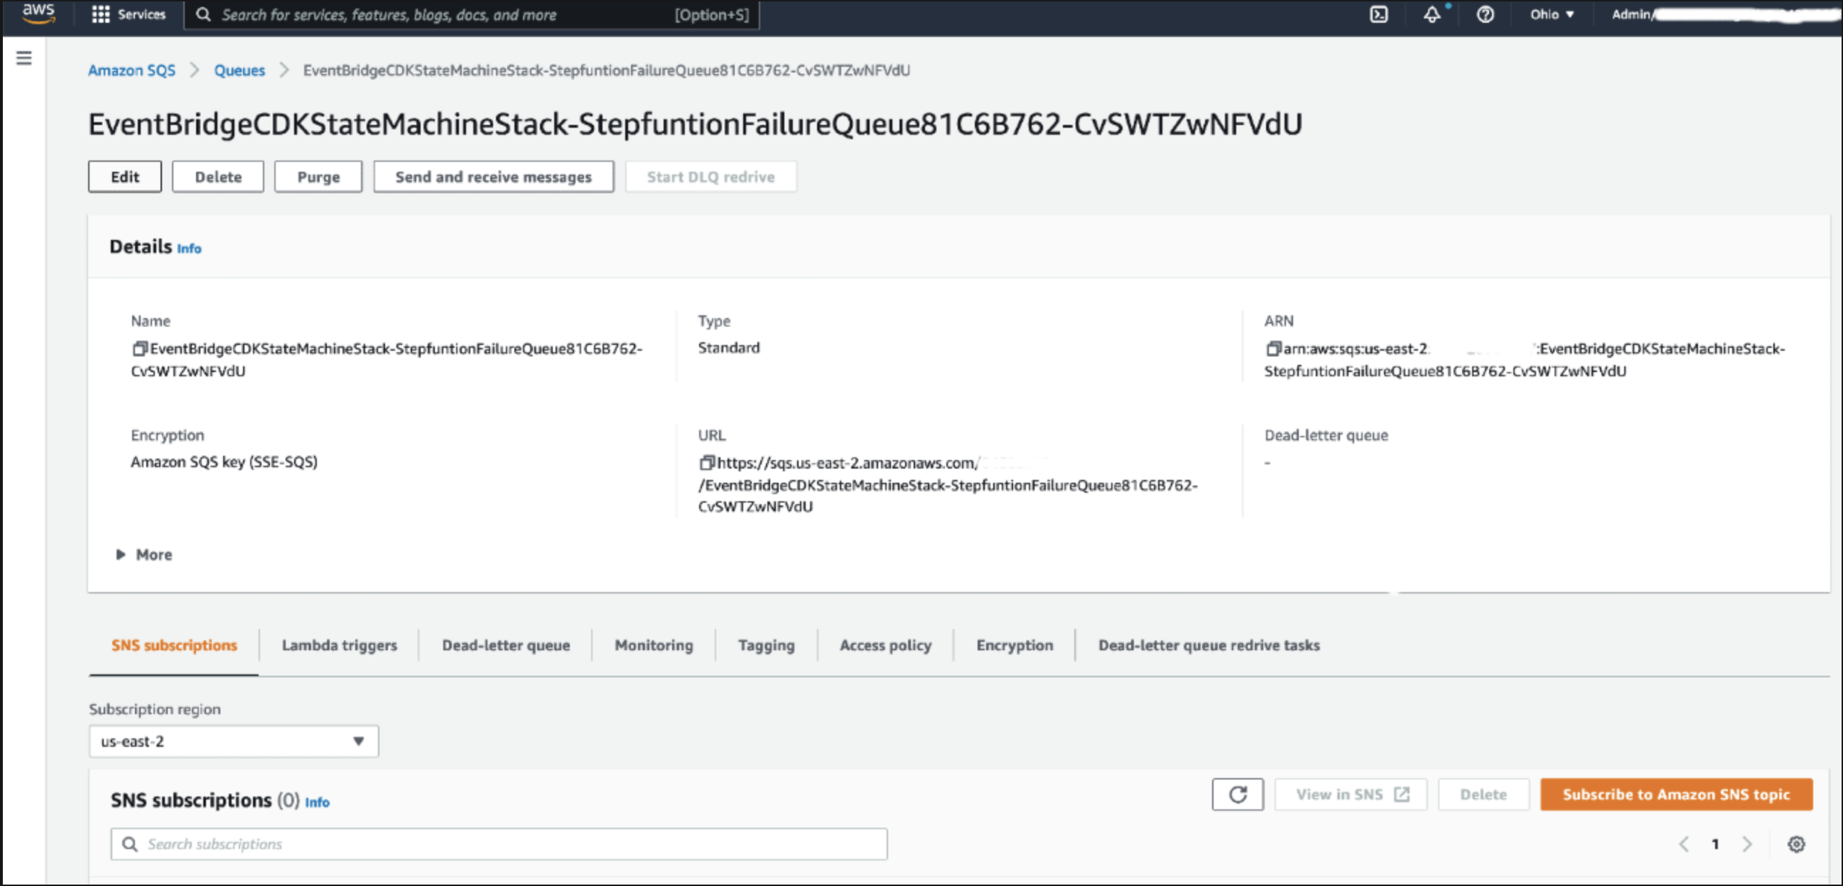Open Dead-letter queue redrive tasks tab
Viewport: 1843px width, 886px height.
[x=1209, y=646]
